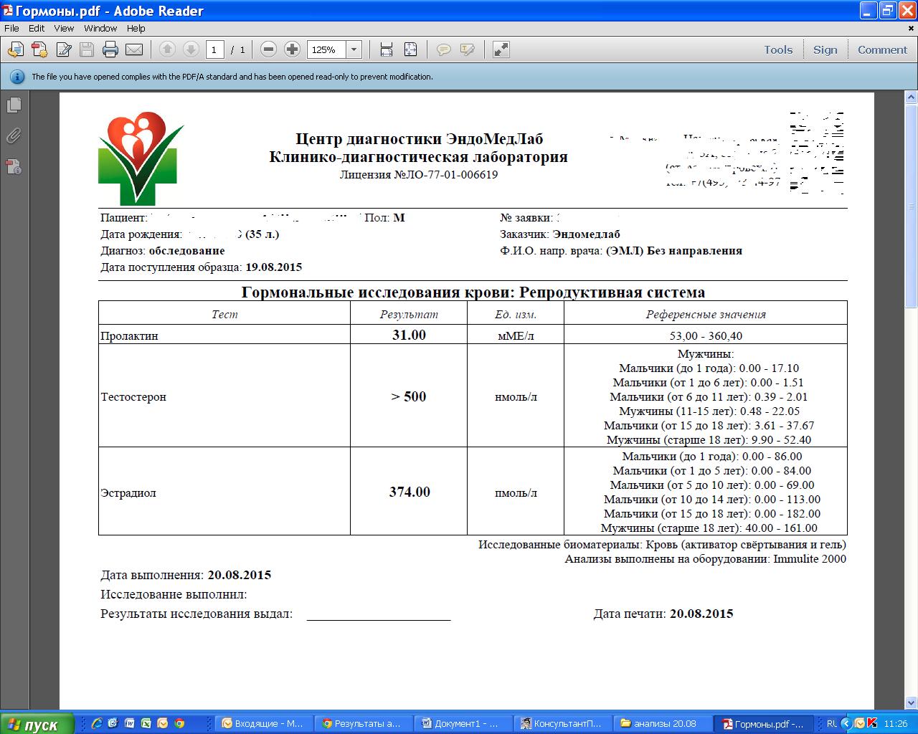Toggle fit to window width scrolling
The image size is (918, 734).
click(x=387, y=49)
